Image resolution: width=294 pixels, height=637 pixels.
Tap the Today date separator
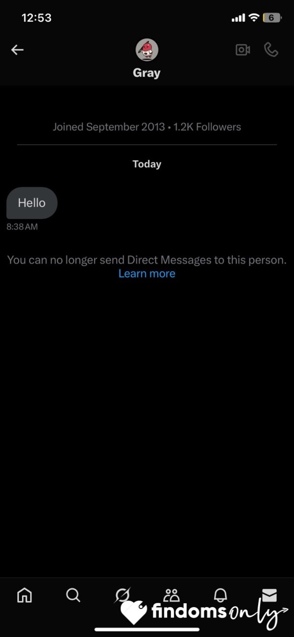[147, 164]
